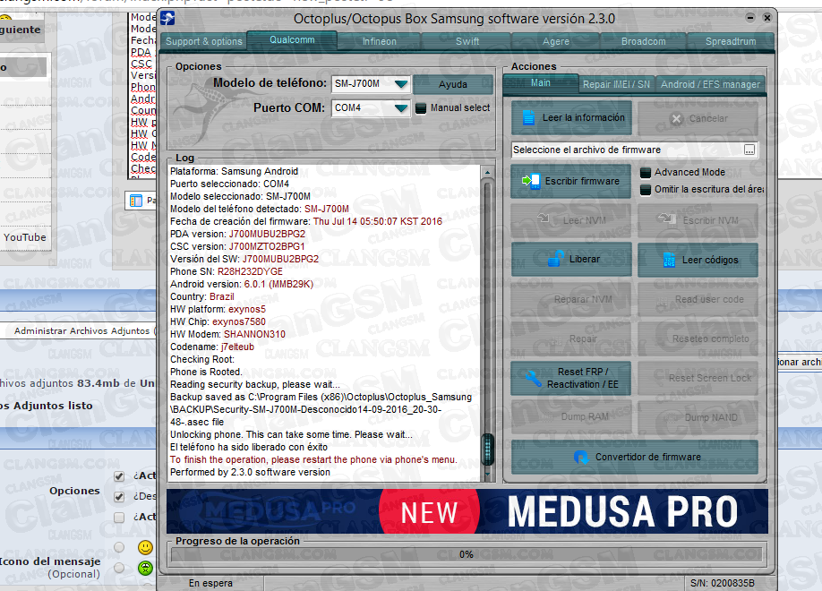
Task: Uncheck the ¿Des option in forum page
Action: click(x=119, y=497)
